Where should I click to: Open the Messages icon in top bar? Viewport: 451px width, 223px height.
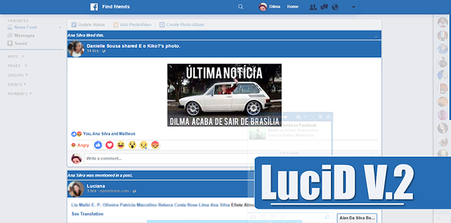[324, 7]
